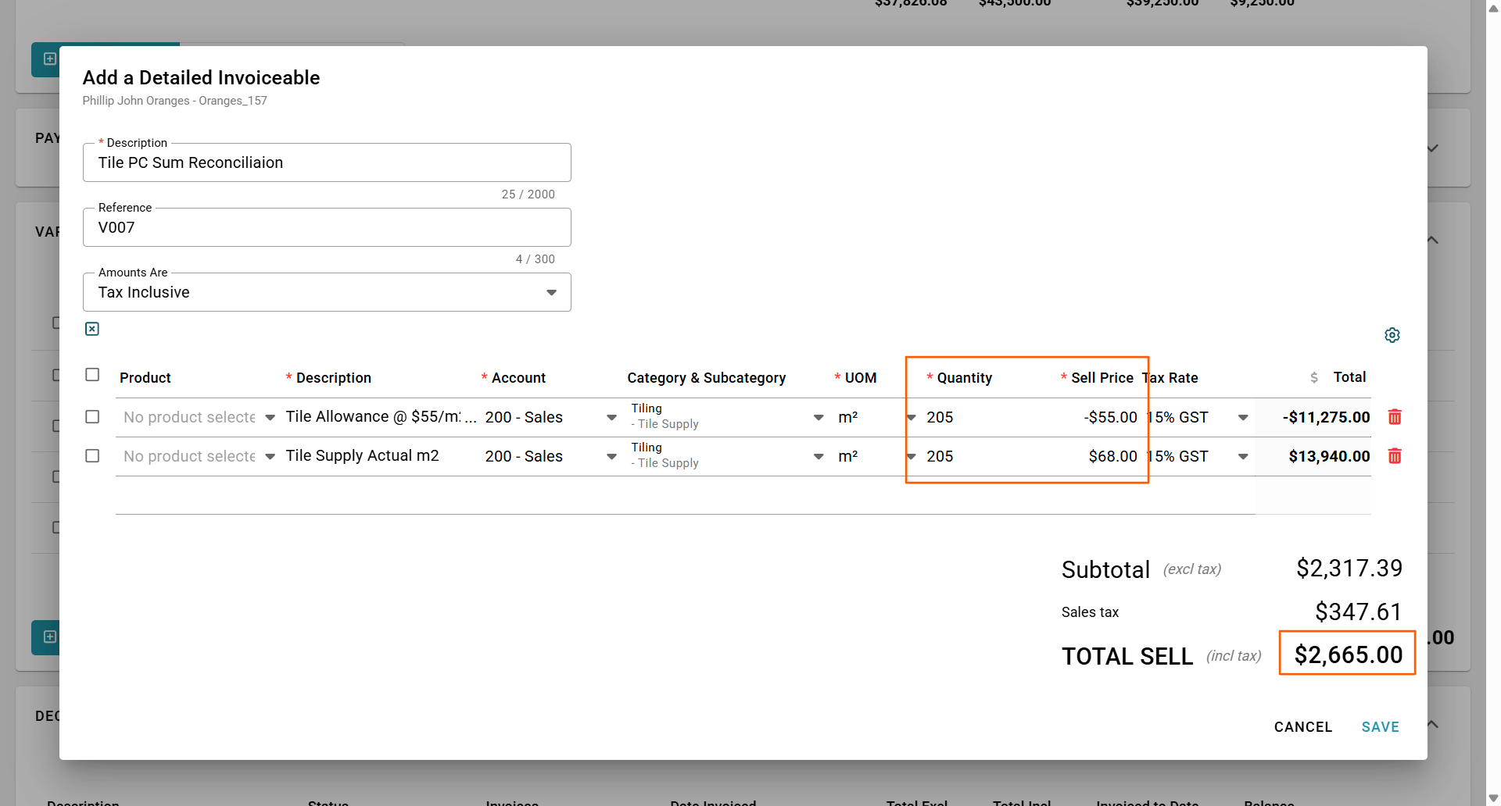
Task: Delete the Tile Allowance line item
Action: (1394, 417)
